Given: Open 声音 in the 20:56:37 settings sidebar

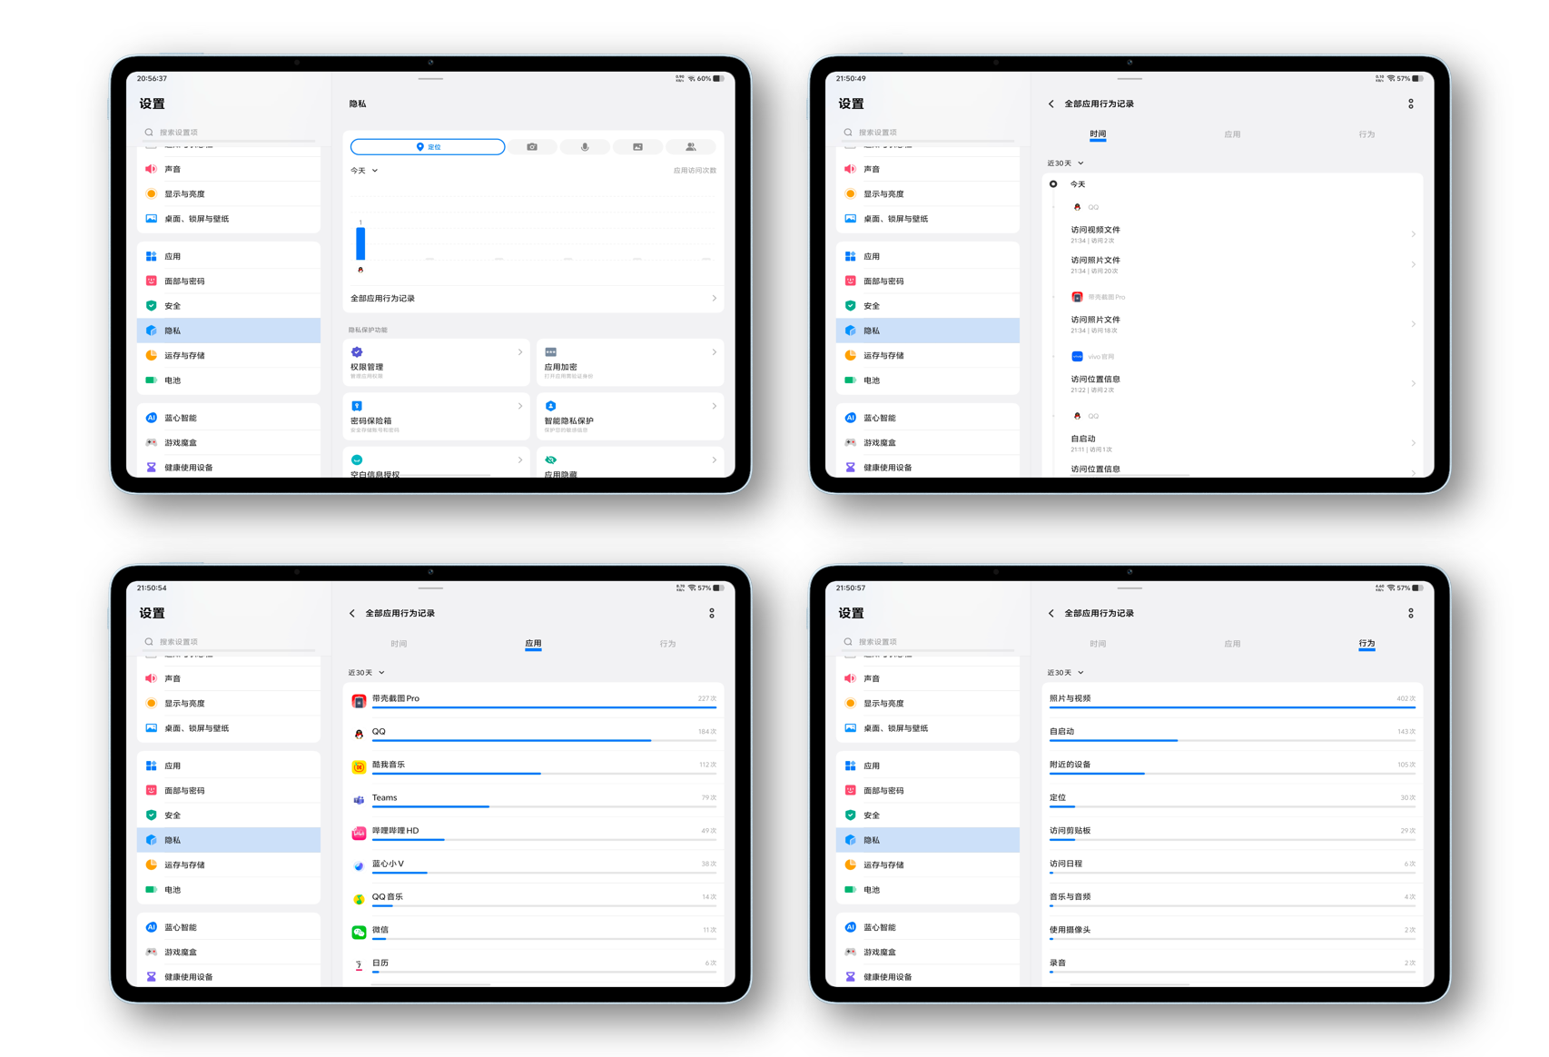Looking at the screenshot, I should pyautogui.click(x=229, y=169).
